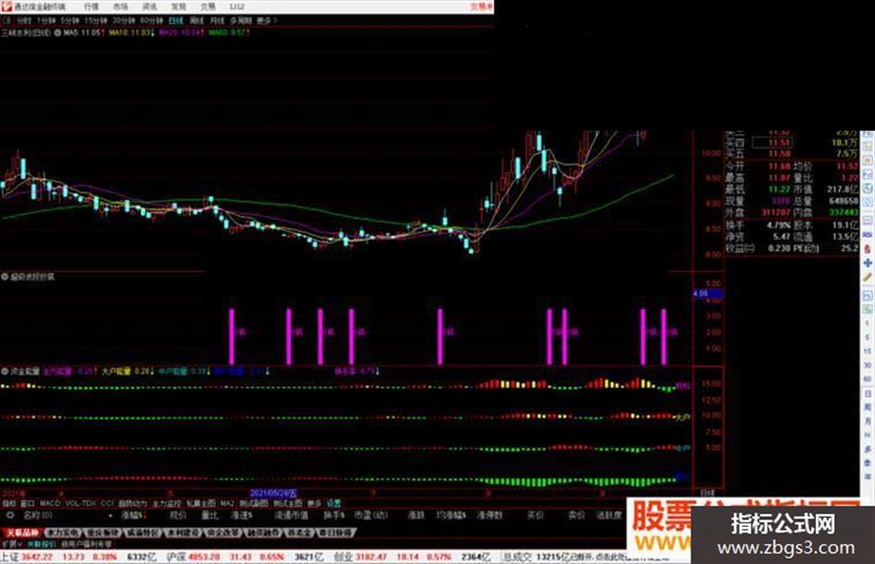875x564 pixels.
Task: Click the 关联报价 tab
Action: click(42, 544)
